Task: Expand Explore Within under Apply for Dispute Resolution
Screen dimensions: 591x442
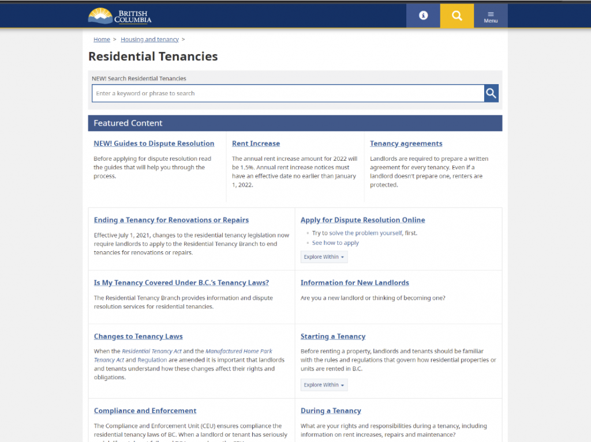Action: (324, 257)
